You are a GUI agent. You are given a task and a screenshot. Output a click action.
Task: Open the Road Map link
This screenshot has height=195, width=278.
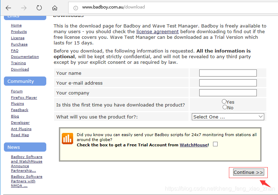coord(20,135)
